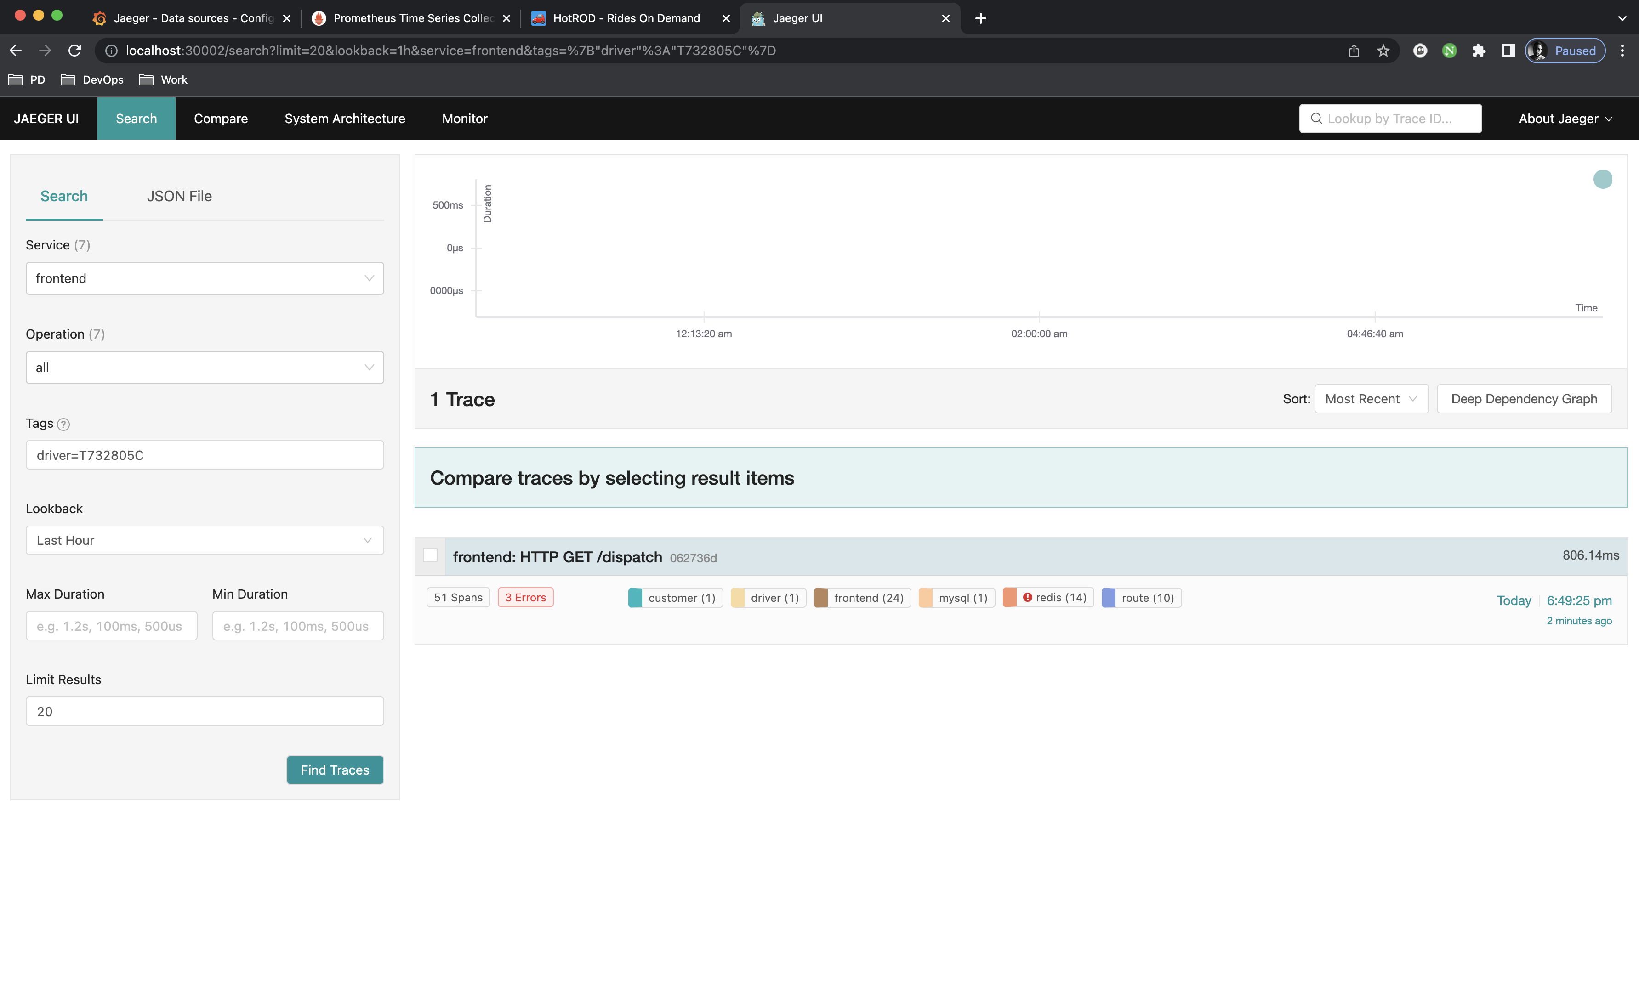Click the red redis error icon
1639x985 pixels.
click(x=1027, y=597)
